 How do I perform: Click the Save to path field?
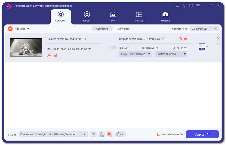[50, 134]
